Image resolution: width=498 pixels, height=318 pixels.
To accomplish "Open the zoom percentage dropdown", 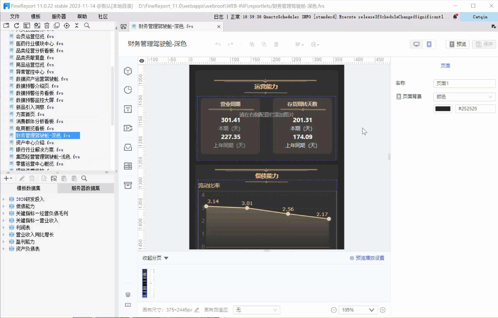I will tap(358, 310).
